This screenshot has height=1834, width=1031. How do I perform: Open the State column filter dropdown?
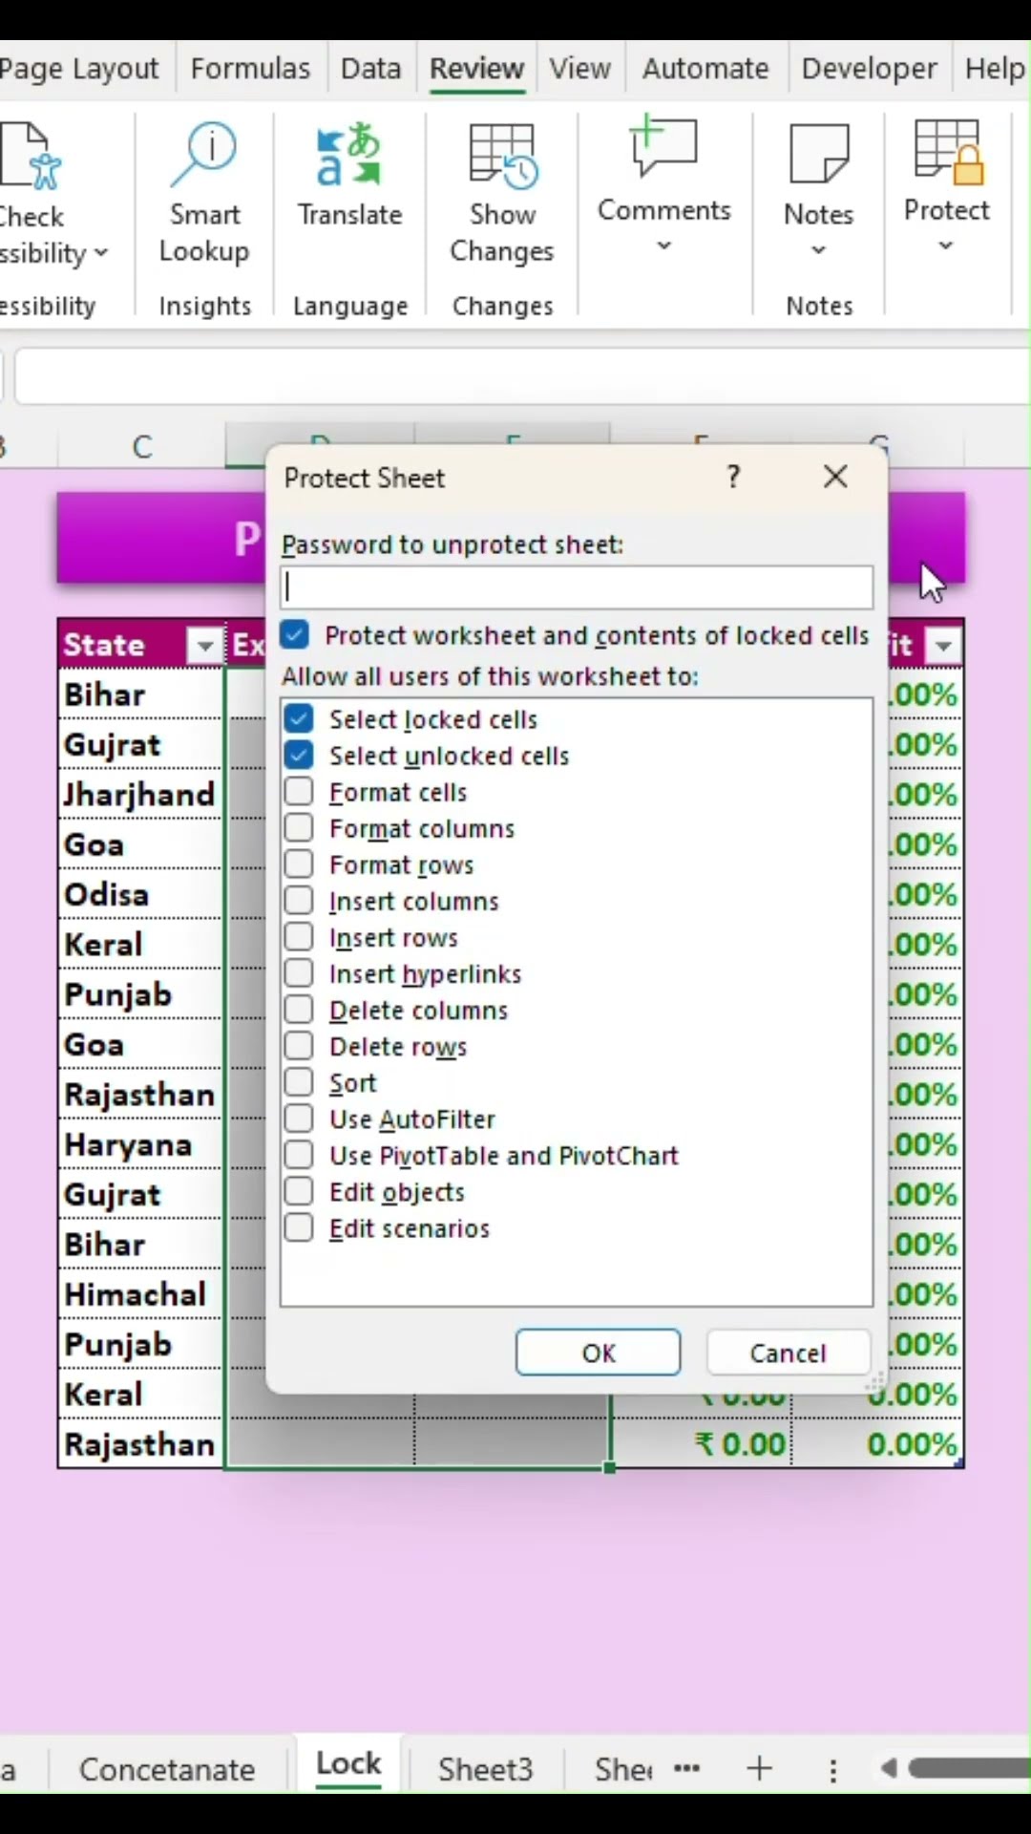click(203, 646)
